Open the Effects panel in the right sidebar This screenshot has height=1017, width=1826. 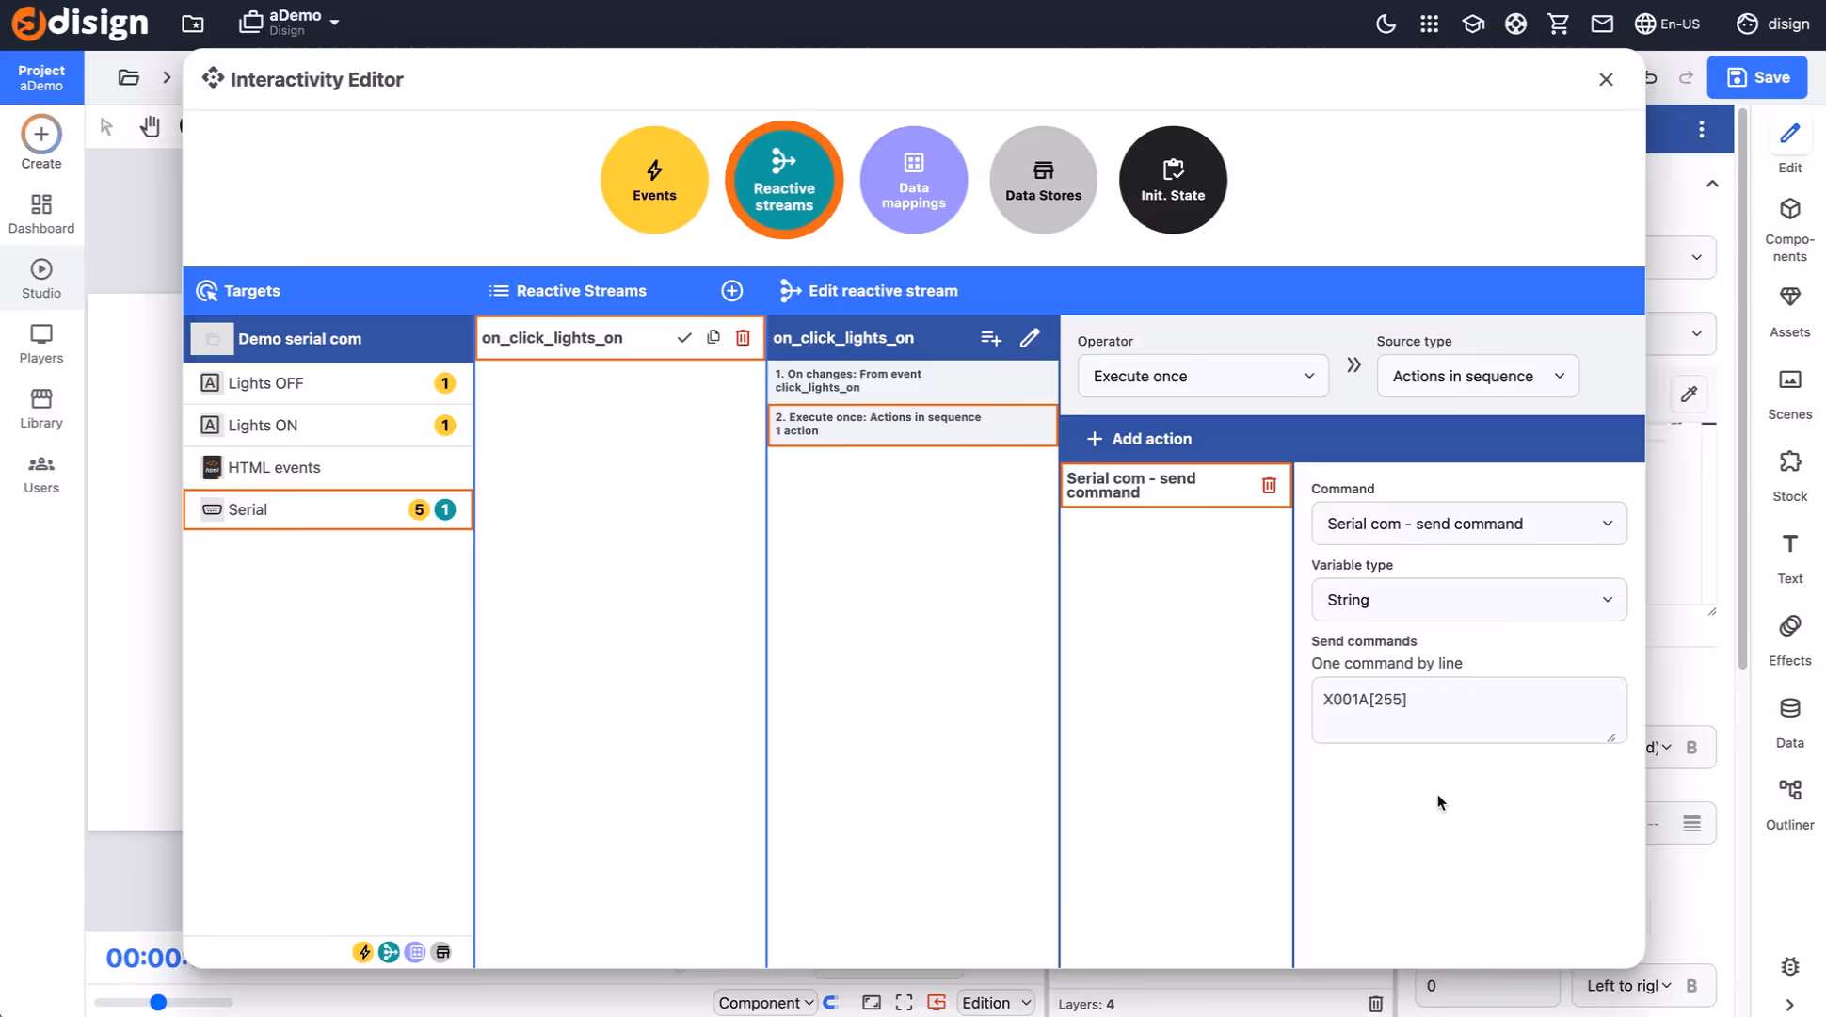1788,638
